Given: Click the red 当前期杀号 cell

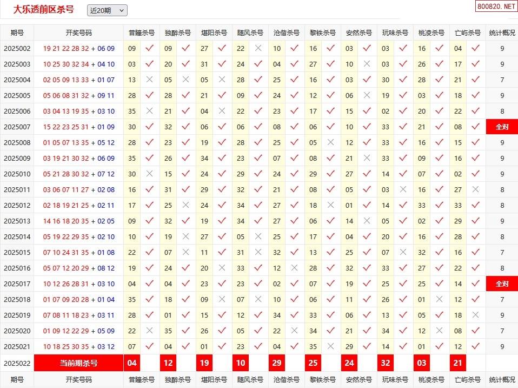Looking at the screenshot, I should click(x=78, y=363).
